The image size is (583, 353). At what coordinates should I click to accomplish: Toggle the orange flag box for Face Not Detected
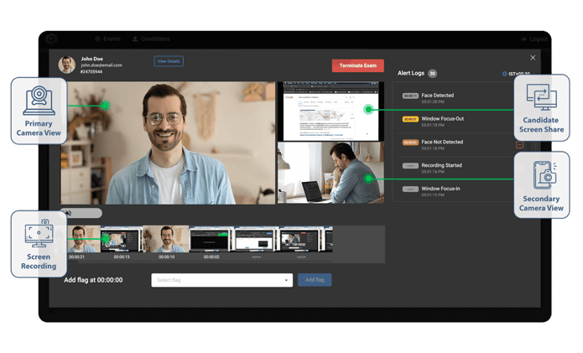tap(519, 144)
